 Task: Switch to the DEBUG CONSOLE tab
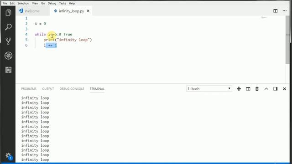pyautogui.click(x=72, y=89)
